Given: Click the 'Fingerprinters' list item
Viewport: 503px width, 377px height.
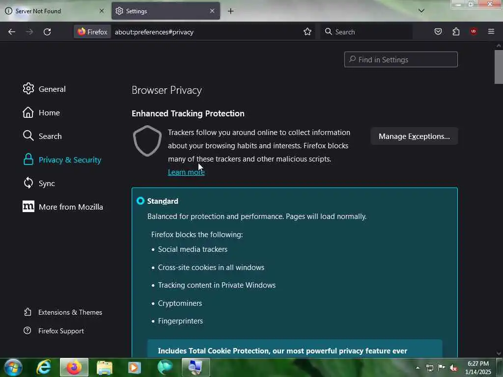Looking at the screenshot, I should [180, 321].
